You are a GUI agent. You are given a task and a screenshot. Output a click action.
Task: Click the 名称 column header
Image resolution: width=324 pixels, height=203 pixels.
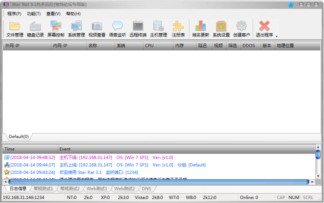pos(101,45)
